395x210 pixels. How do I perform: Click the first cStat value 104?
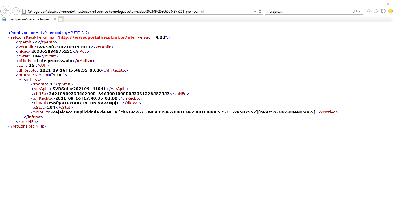[x=36, y=56]
